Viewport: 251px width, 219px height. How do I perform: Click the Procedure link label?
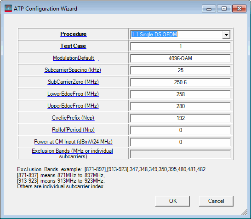[73, 34]
